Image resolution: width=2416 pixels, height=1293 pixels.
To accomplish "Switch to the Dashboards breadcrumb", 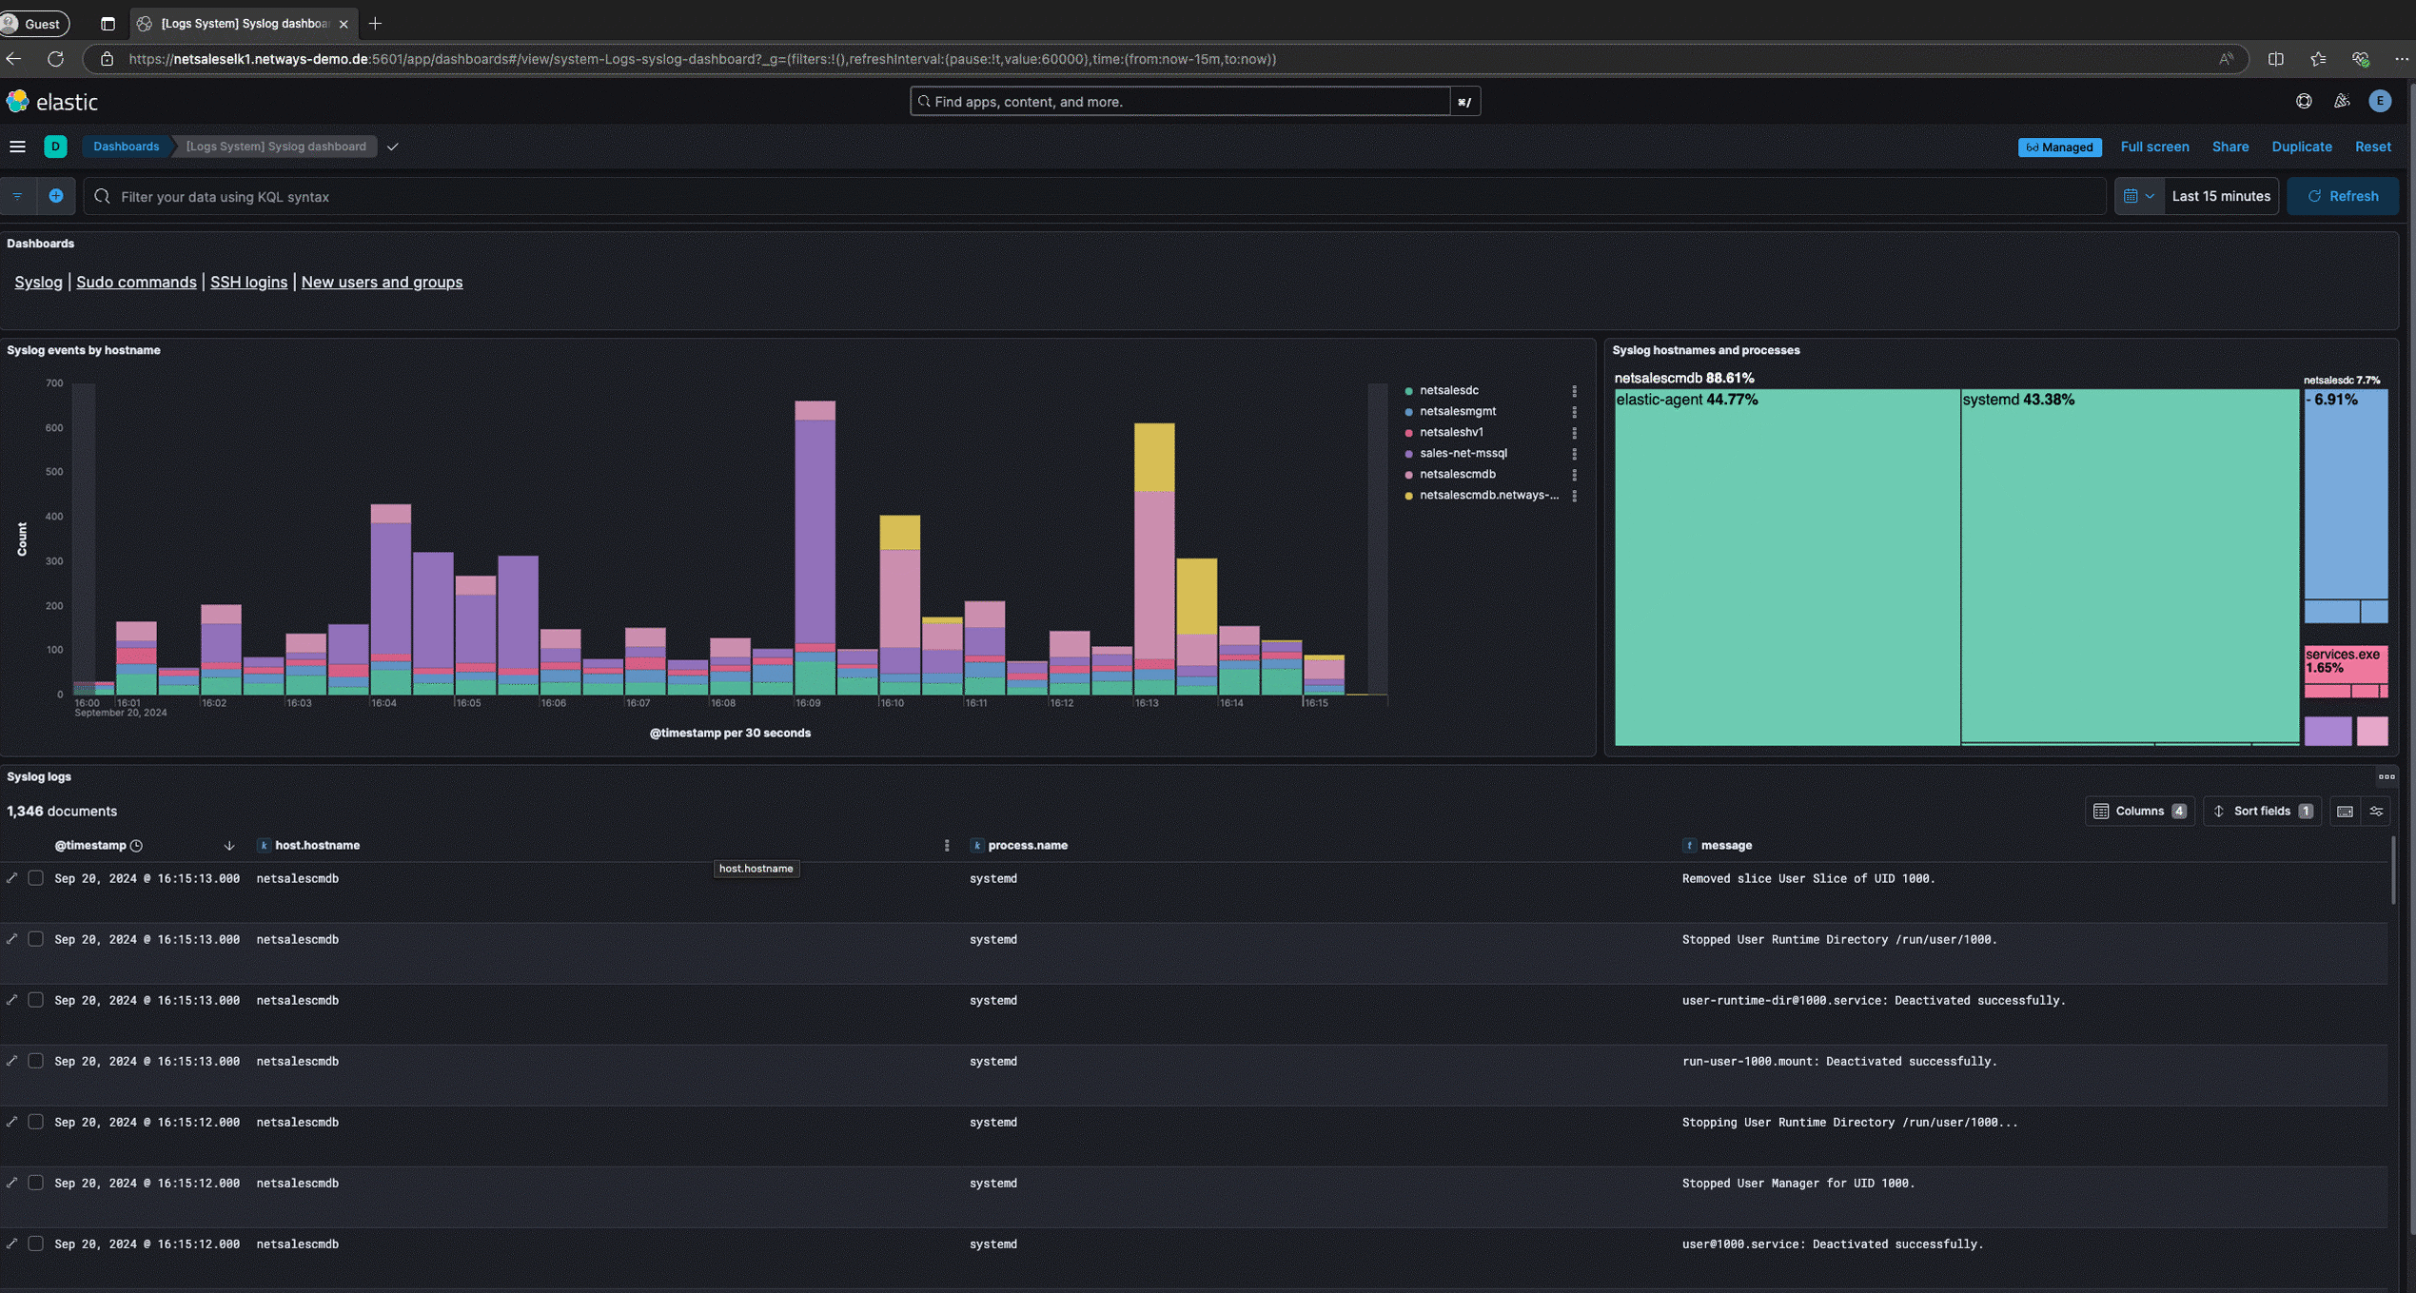I will point(125,147).
